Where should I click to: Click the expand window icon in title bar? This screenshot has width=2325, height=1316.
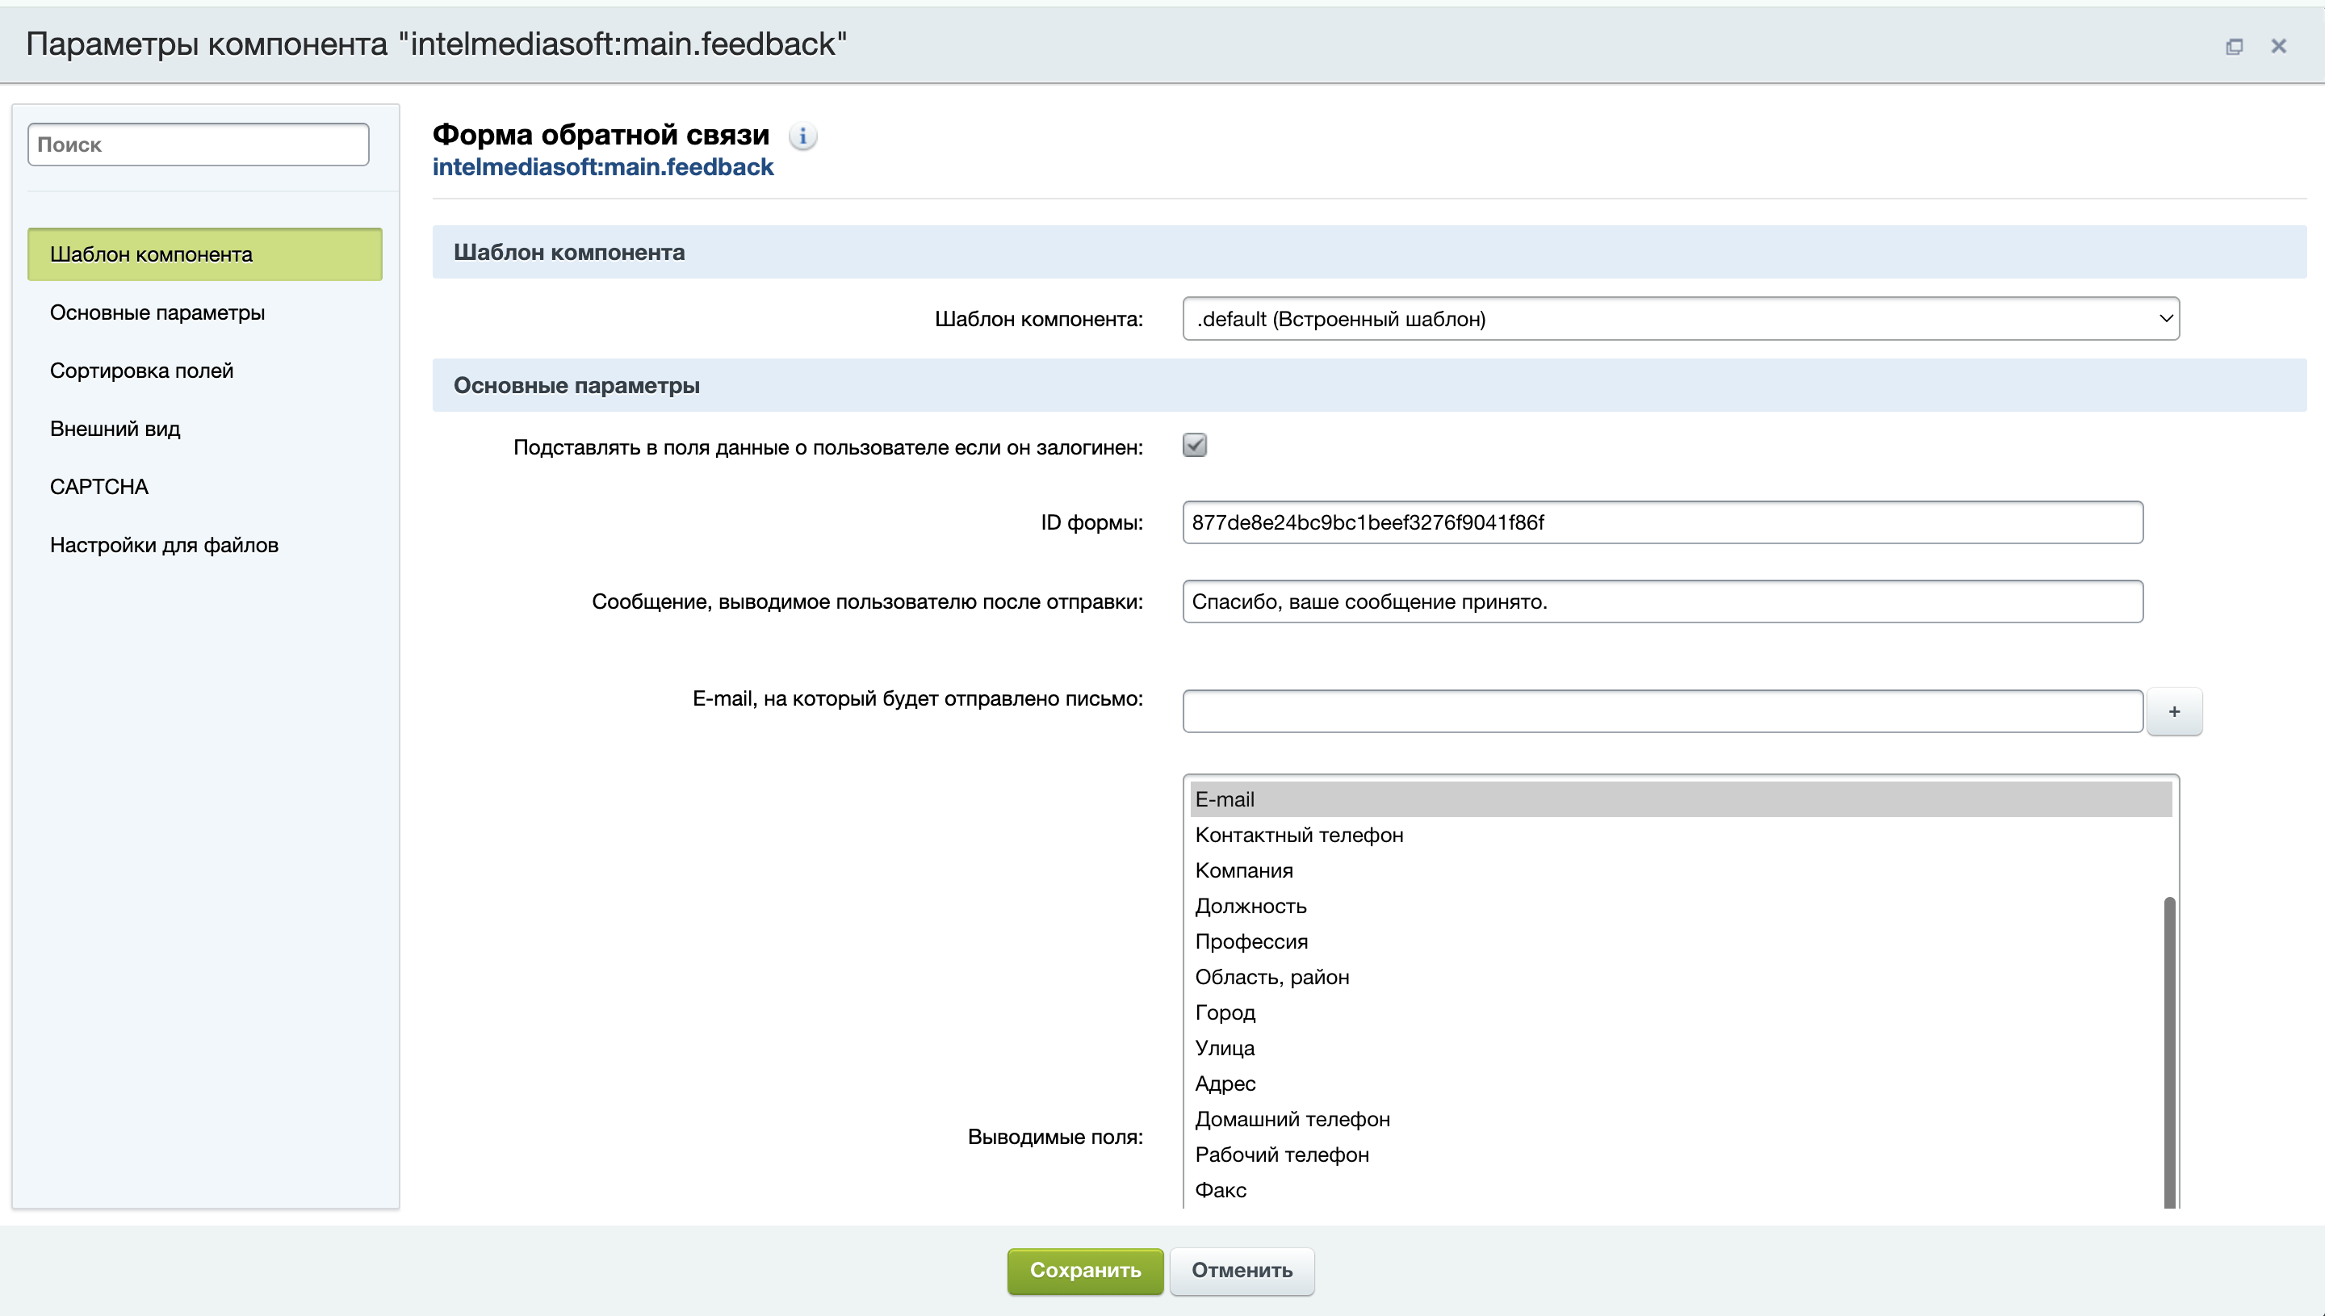coord(2234,46)
